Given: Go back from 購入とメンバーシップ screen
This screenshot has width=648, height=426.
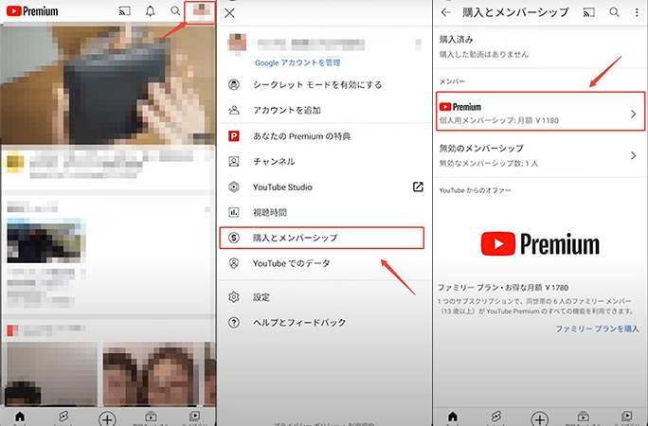Looking at the screenshot, I should click(445, 12).
